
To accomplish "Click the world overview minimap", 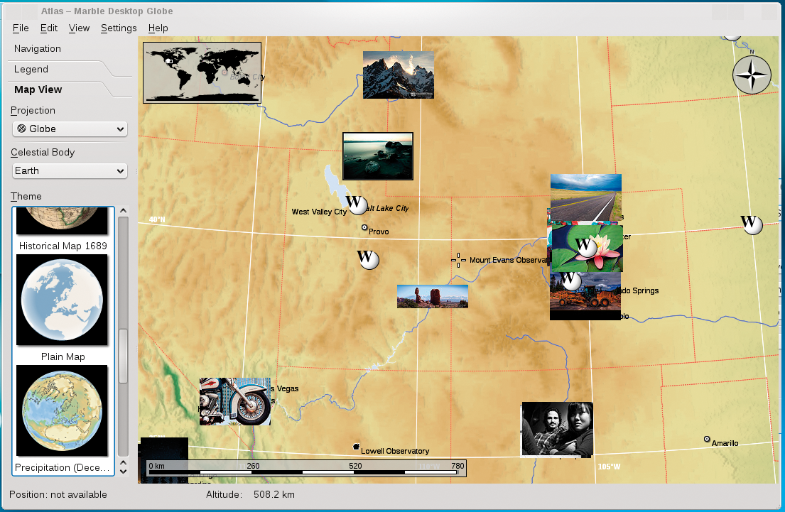I will pos(202,72).
